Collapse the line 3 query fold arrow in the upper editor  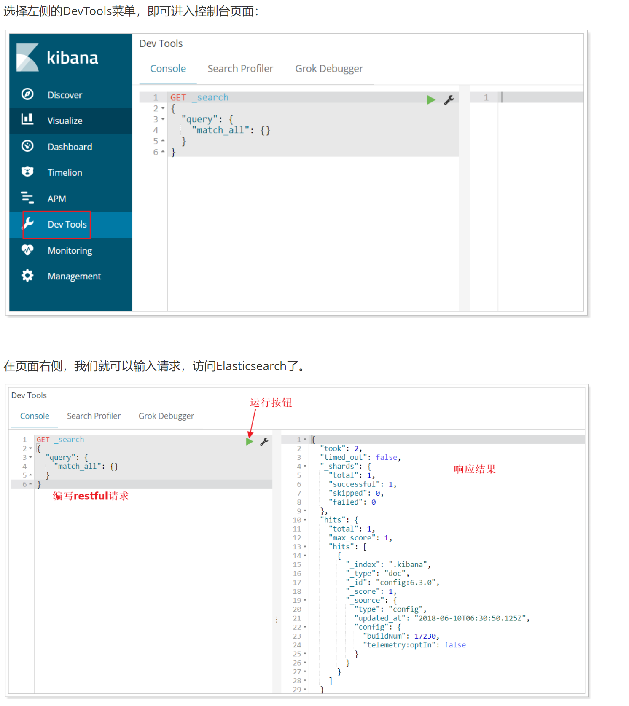163,119
